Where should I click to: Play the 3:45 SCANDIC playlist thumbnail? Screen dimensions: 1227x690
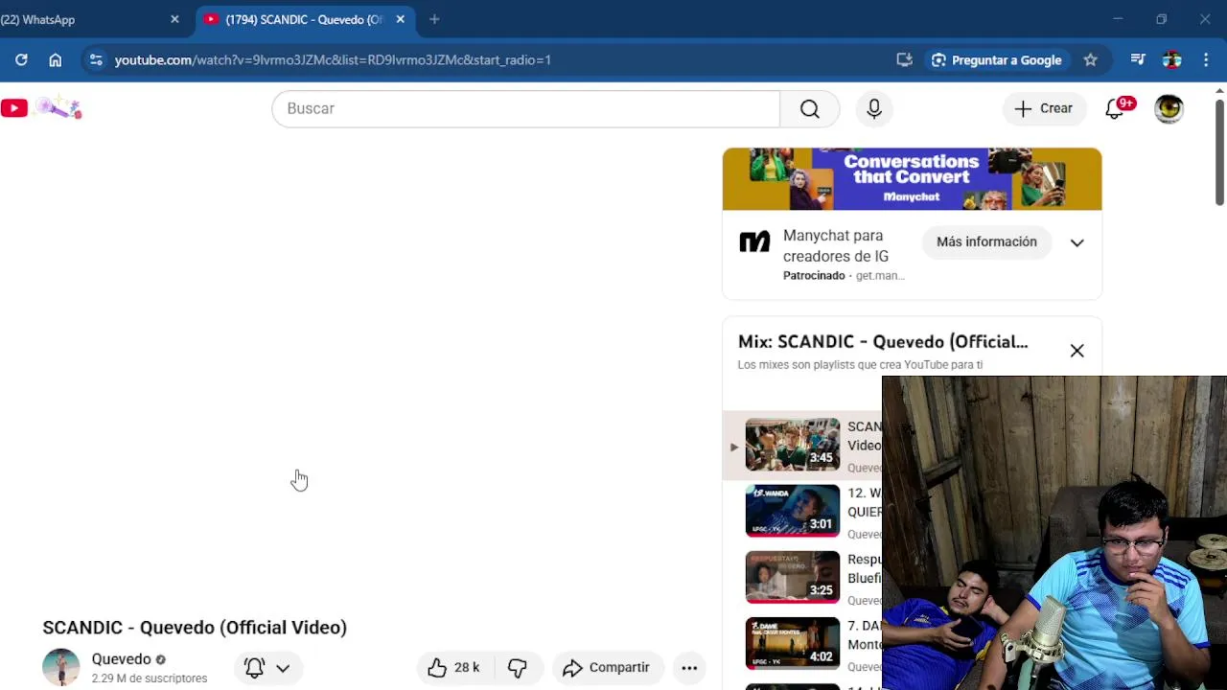793,444
